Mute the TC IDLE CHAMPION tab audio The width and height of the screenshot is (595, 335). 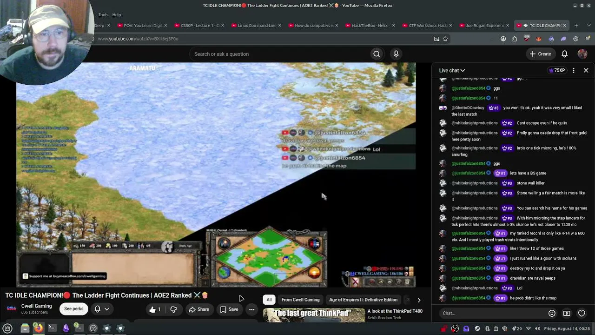(525, 26)
